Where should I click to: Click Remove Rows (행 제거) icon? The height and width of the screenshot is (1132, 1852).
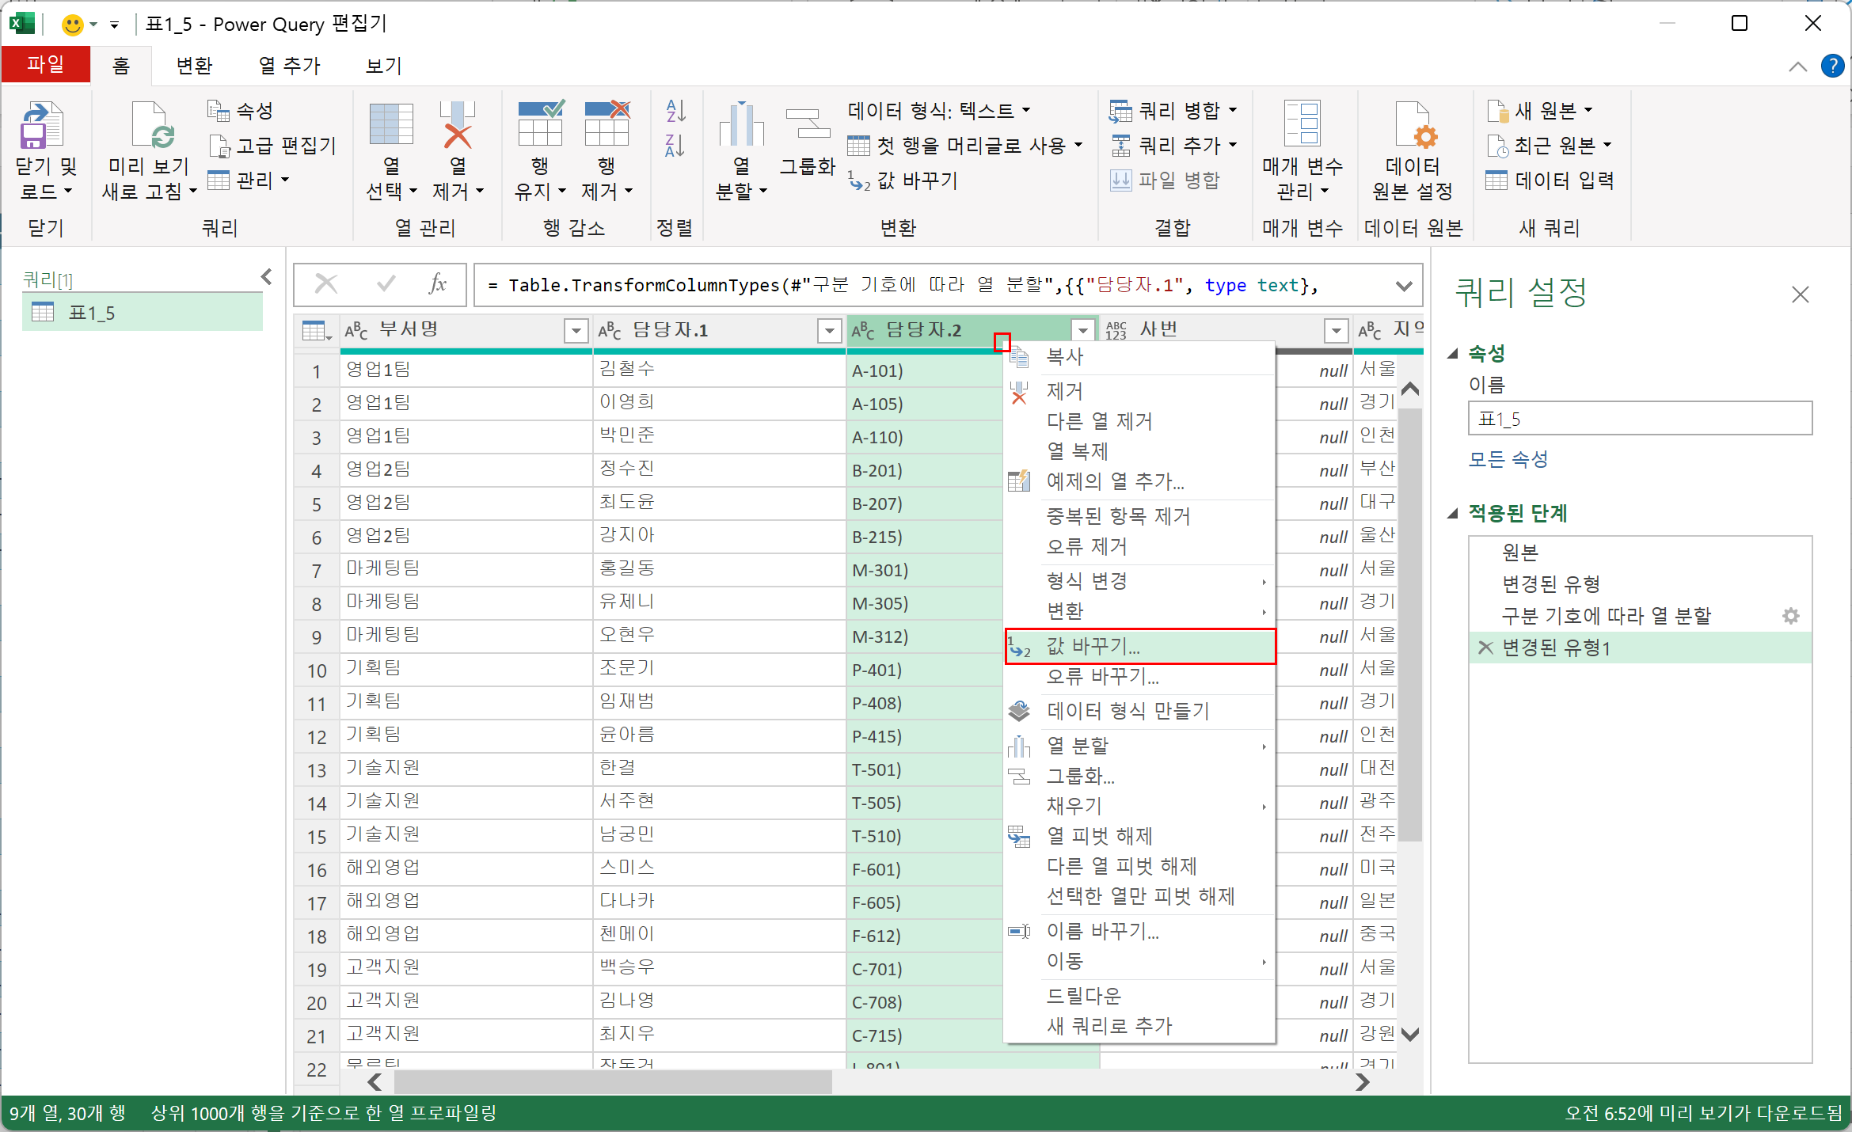607,123
